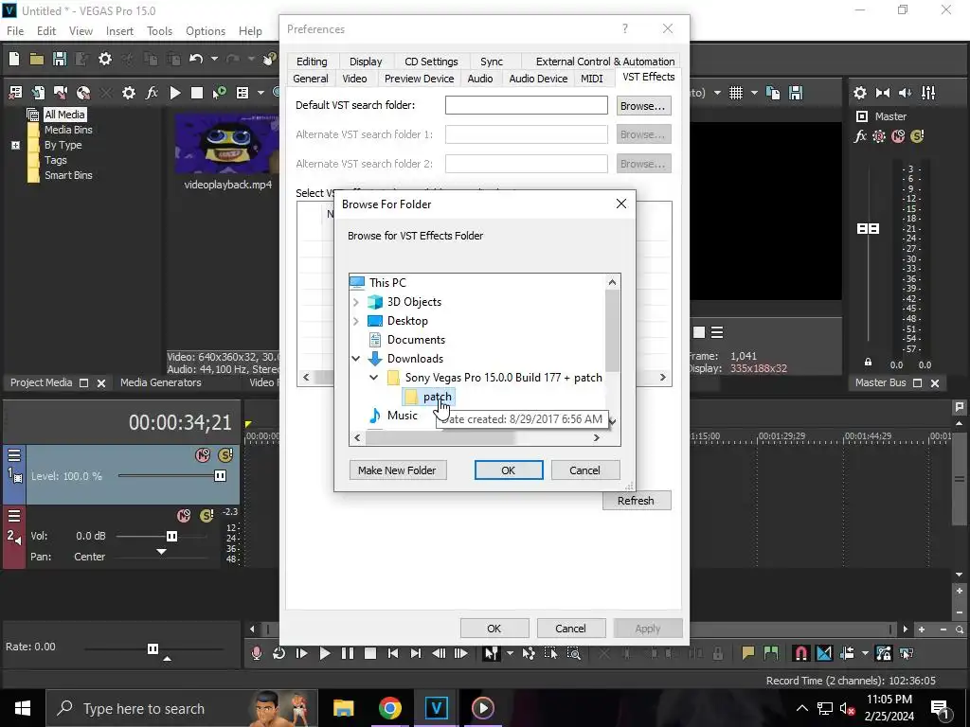The height and width of the screenshot is (727, 970).
Task: Select Documents in folder tree
Action: pos(416,340)
